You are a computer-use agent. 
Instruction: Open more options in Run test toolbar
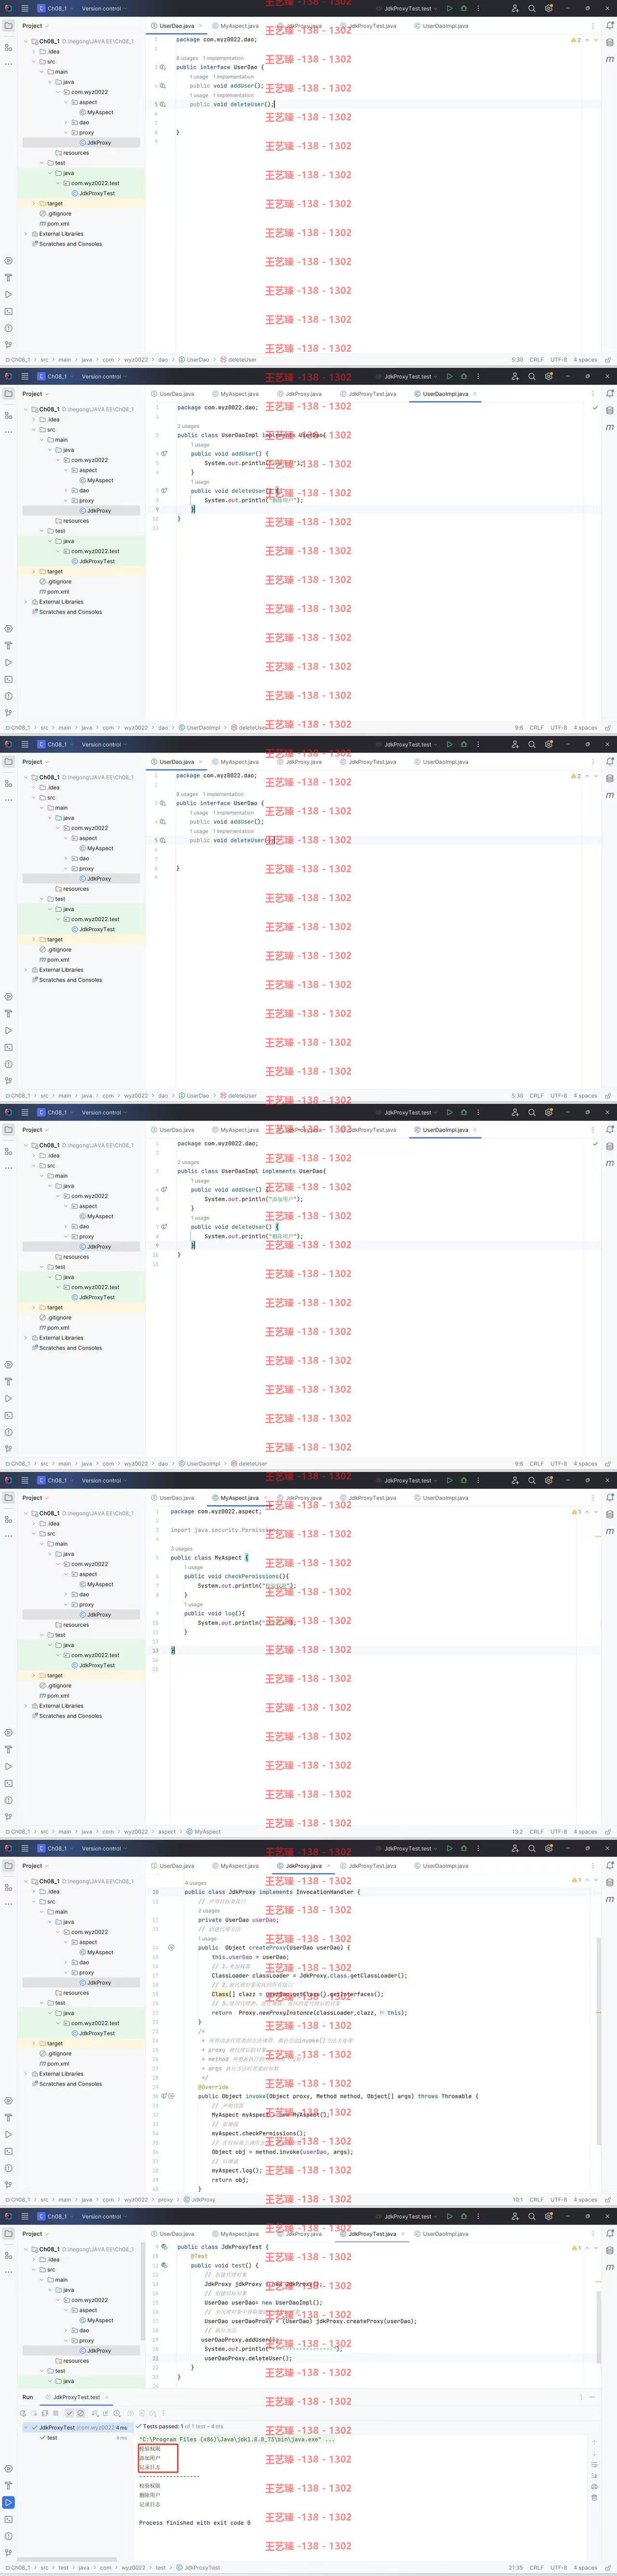164,2413
